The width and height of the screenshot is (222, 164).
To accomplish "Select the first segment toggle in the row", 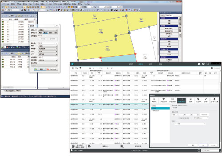I will pos(40,33).
